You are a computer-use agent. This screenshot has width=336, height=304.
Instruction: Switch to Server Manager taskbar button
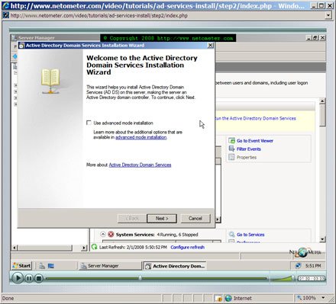pos(110,266)
